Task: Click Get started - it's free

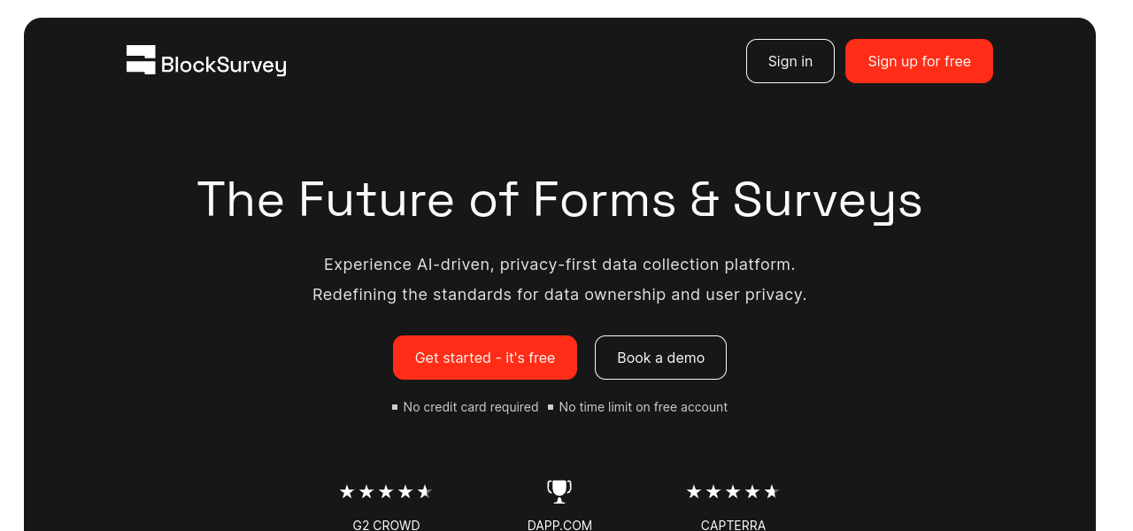Action: coord(484,358)
